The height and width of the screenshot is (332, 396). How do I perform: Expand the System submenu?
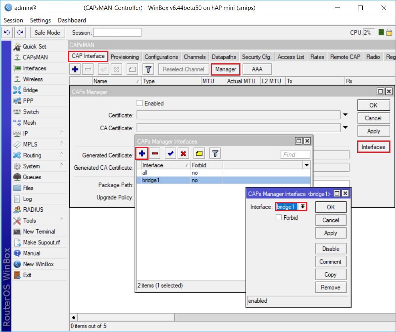pyautogui.click(x=62, y=165)
